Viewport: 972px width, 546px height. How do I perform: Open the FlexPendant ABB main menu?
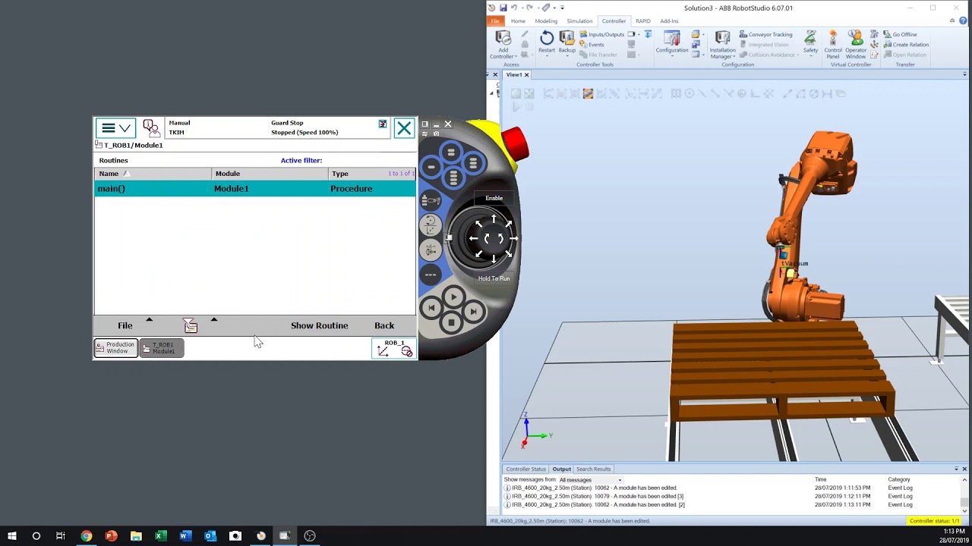[116, 128]
